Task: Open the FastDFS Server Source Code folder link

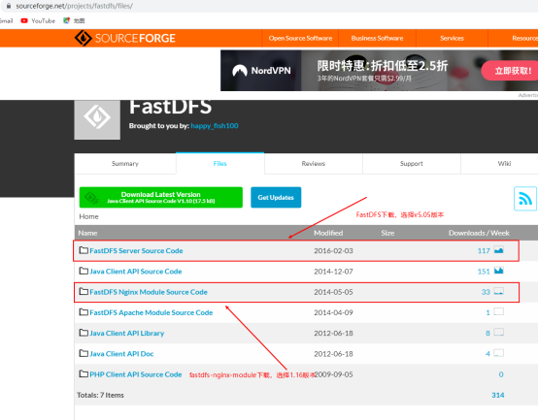Action: [136, 251]
